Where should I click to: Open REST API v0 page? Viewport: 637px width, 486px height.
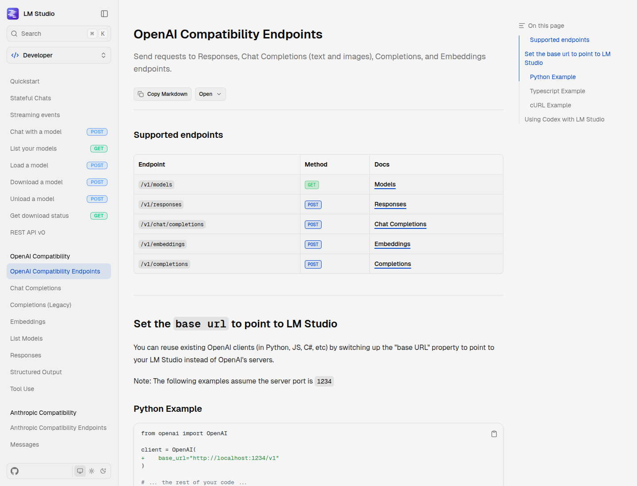(27, 232)
